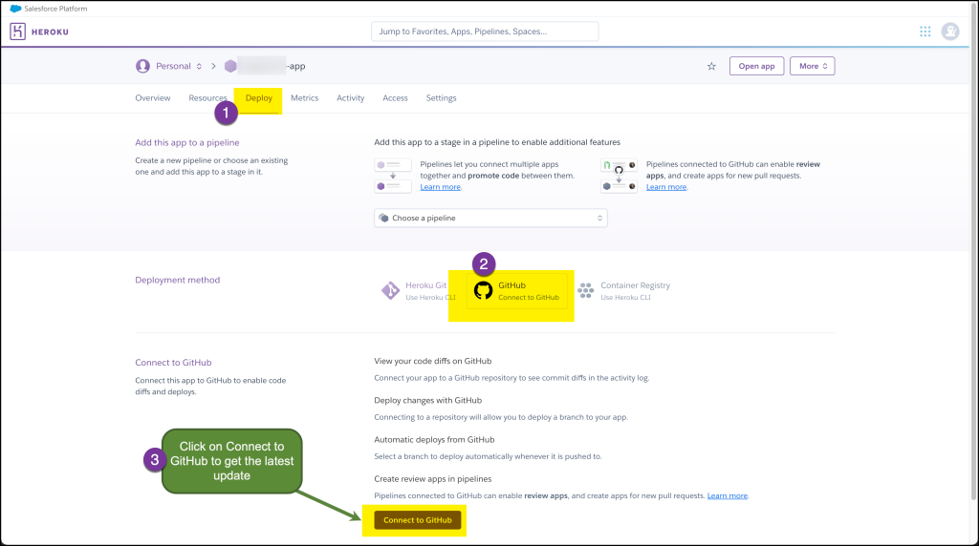Click the View your code diffs on GitHub text
Viewport: 979px width, 546px height.
(x=433, y=361)
